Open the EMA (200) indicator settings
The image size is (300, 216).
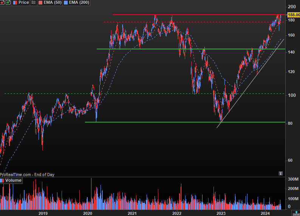[x=79, y=3]
